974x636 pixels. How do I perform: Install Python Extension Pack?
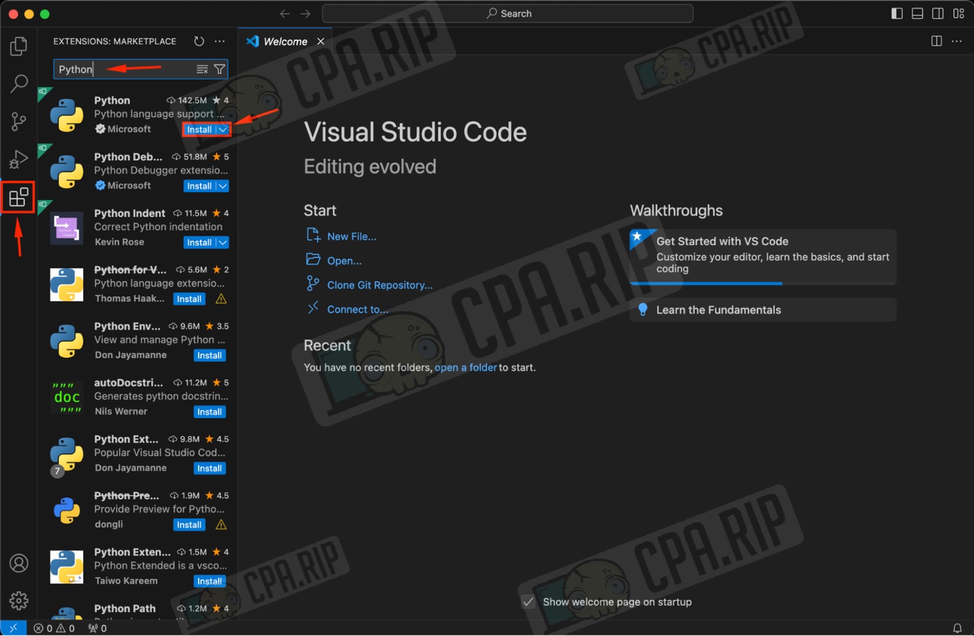pos(210,468)
